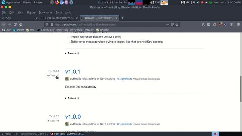The image size is (242, 136).
Task: Open the View menu
Action: pyautogui.click(x=20, y=12)
